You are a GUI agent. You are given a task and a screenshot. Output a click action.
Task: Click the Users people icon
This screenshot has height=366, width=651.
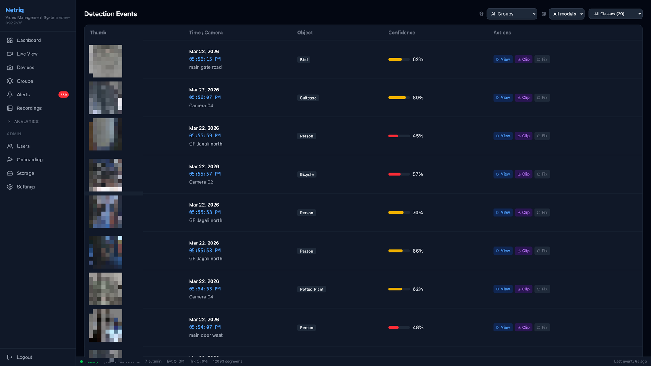tap(10, 146)
